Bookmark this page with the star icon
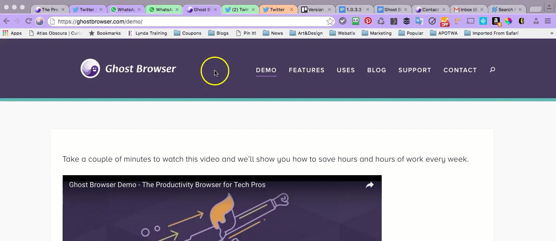The height and width of the screenshot is (241, 556). click(330, 22)
